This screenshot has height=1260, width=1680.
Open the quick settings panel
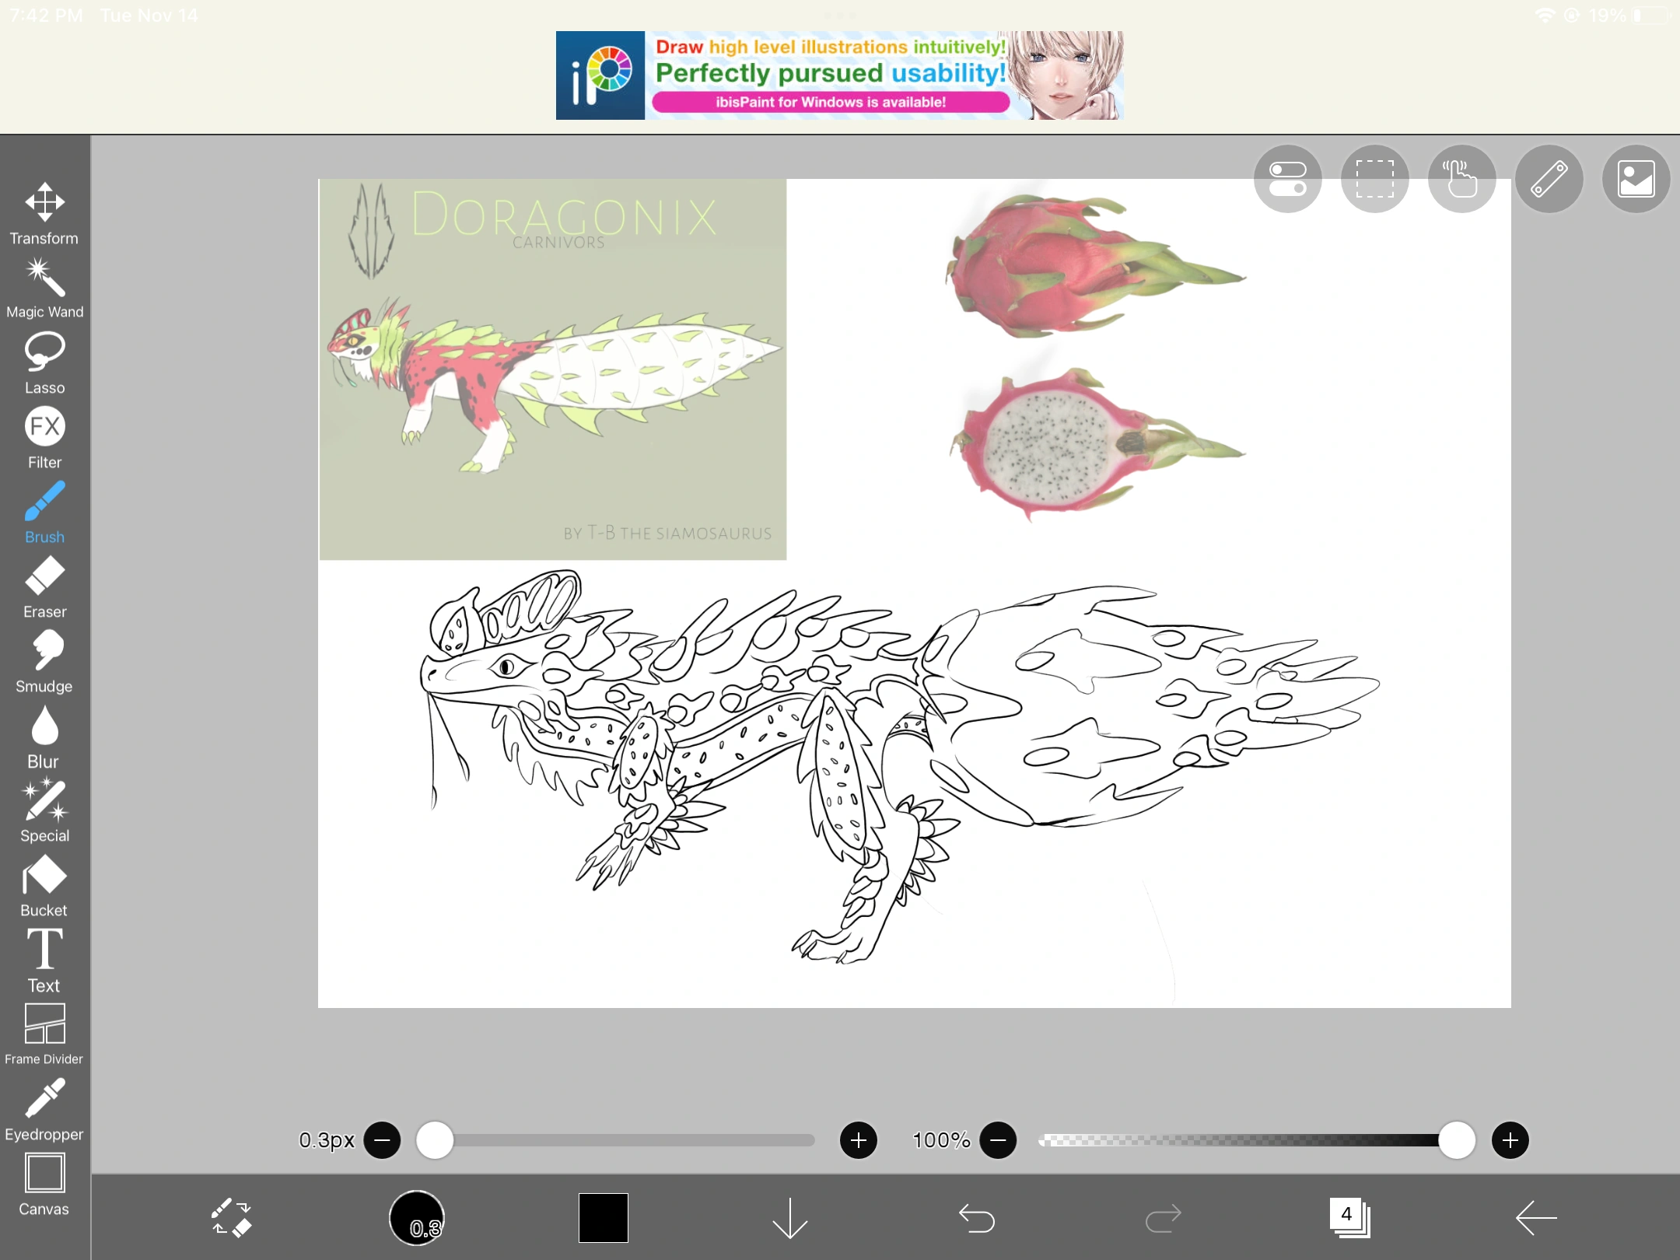point(1287,179)
